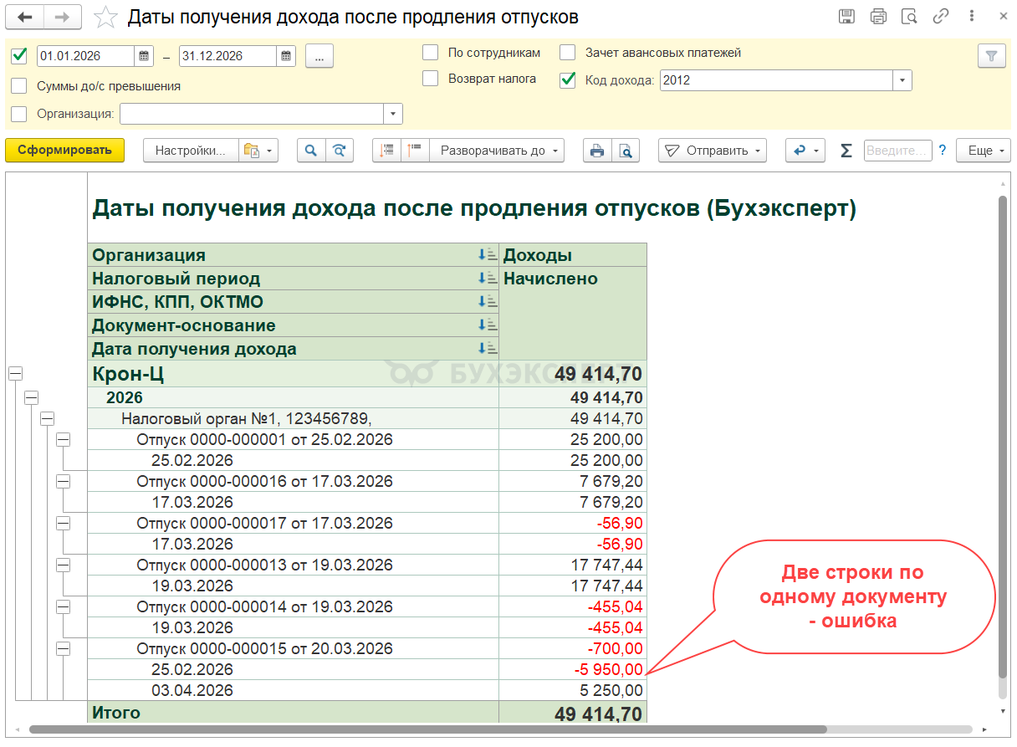Open the 'Разворачивать до' menu

(x=497, y=151)
